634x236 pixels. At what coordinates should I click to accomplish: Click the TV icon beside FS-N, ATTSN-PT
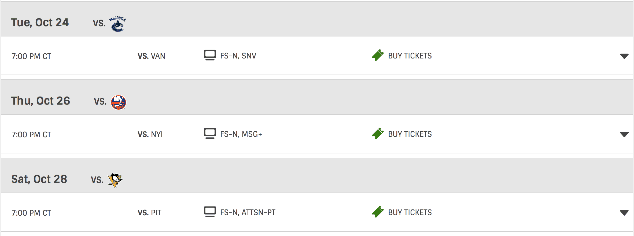[x=210, y=212]
